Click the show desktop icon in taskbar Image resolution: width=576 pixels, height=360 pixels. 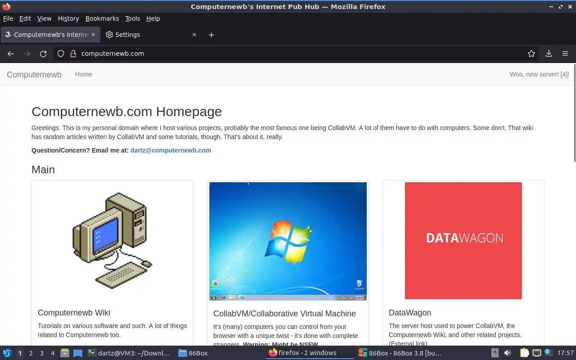[77, 353]
